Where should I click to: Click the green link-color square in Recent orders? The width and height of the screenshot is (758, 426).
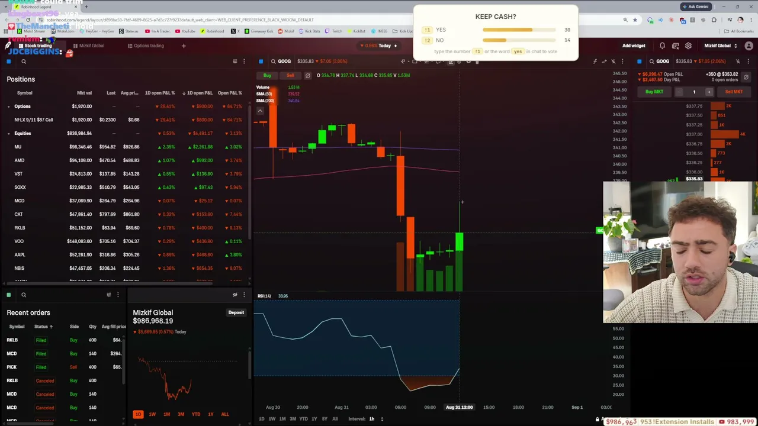9,295
